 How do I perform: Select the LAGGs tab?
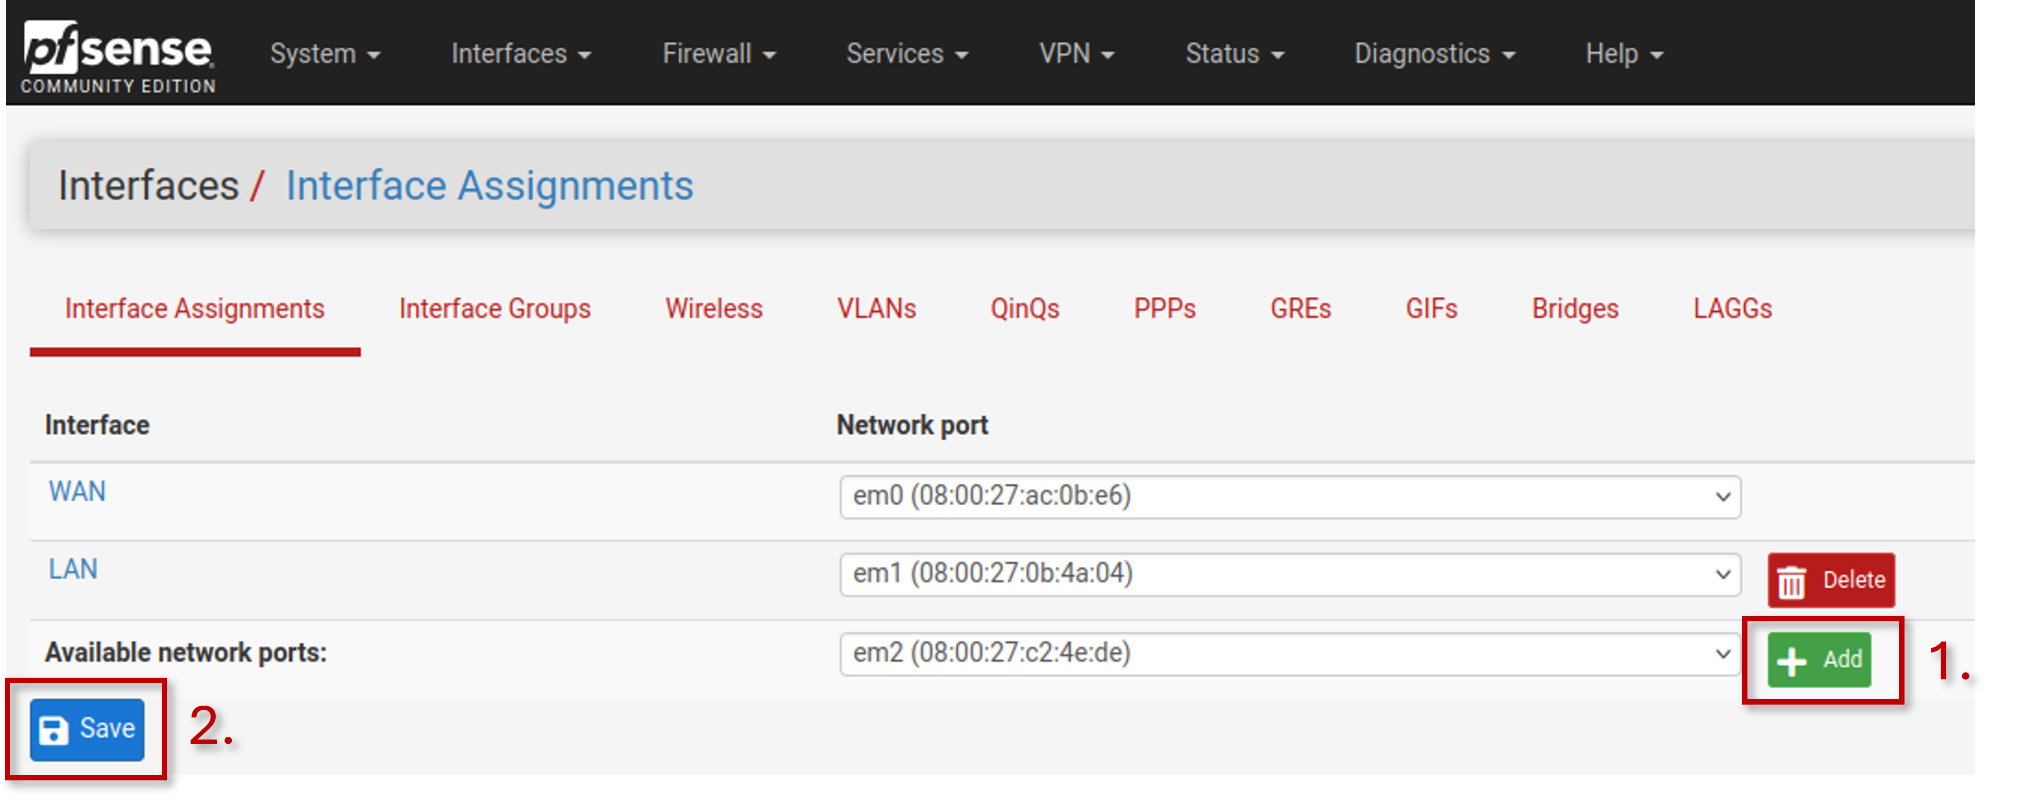[1732, 309]
